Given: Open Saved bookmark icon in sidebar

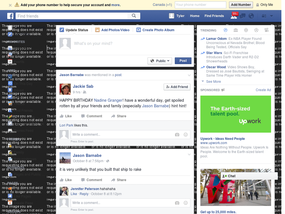Looking at the screenshot, I should (10, 90).
